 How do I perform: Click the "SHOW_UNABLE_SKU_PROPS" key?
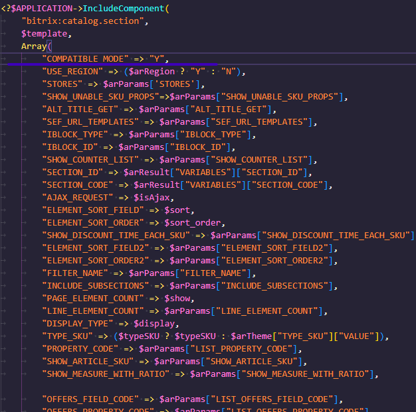[x=100, y=97]
